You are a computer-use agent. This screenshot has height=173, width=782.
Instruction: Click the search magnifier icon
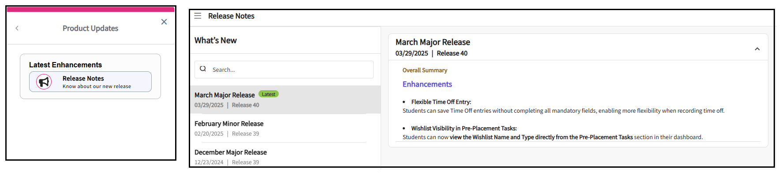(203, 69)
